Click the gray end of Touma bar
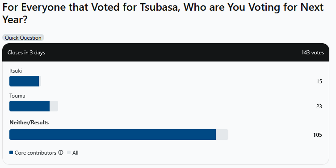The height and width of the screenshot is (168, 336). click(54, 106)
